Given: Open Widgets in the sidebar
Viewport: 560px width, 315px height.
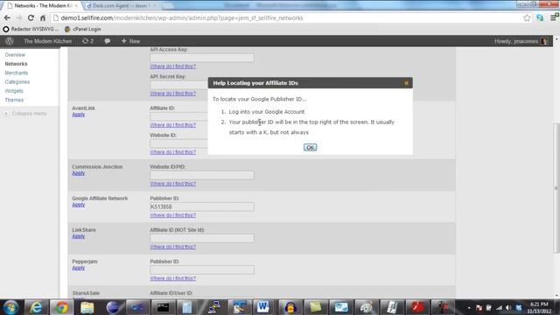Looking at the screenshot, I should [14, 91].
